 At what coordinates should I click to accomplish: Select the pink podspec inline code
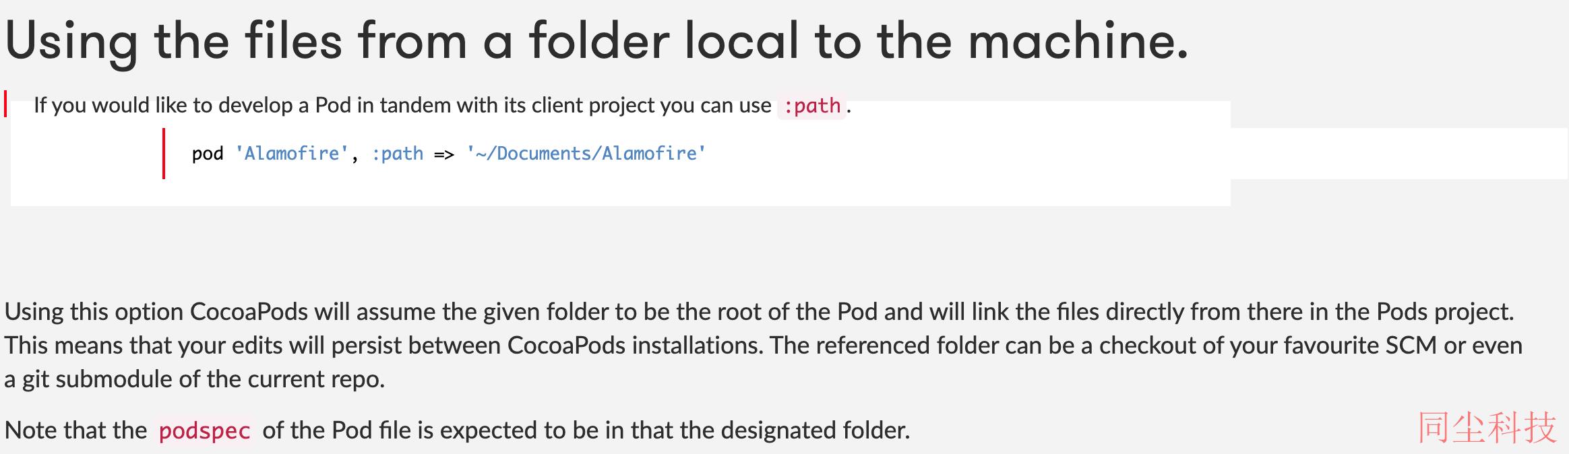coord(204,430)
